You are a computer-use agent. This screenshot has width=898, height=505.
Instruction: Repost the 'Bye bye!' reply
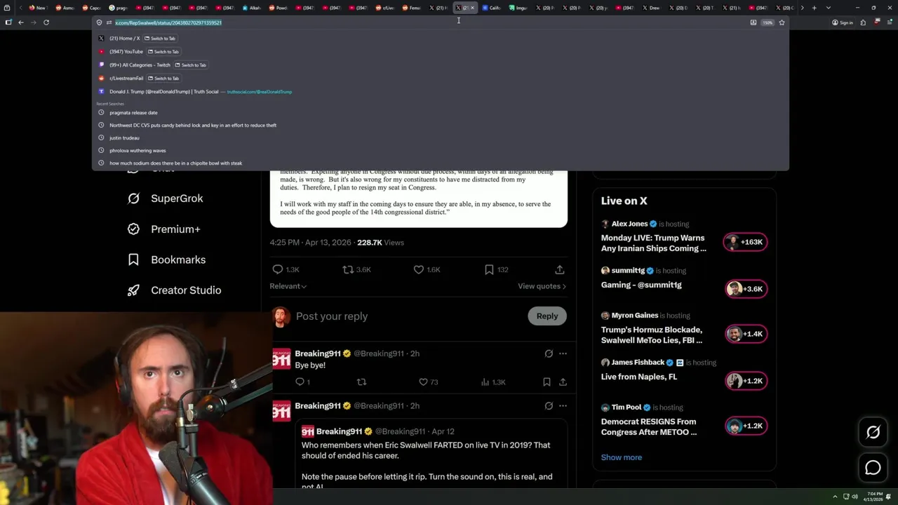coord(361,382)
